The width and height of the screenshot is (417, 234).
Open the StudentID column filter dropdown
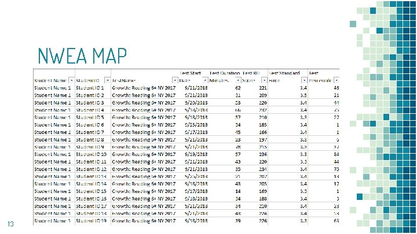(108, 80)
